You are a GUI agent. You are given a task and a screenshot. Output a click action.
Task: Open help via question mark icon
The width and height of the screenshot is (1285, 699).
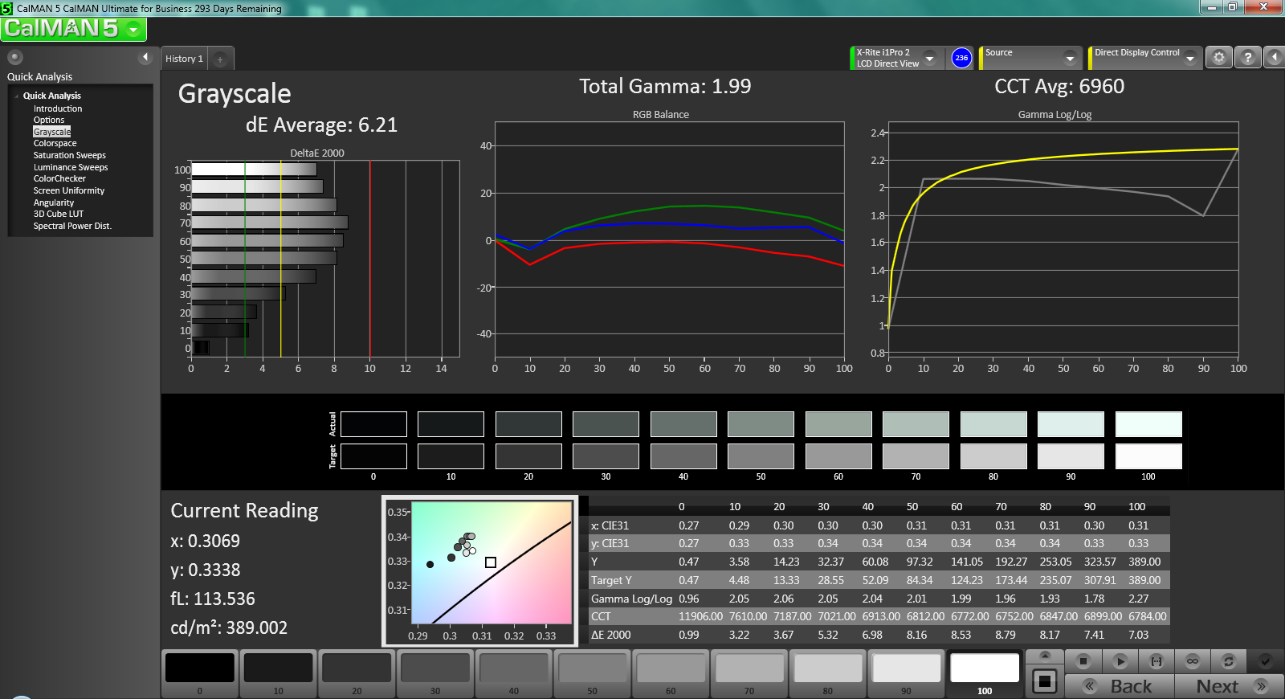[1246, 58]
